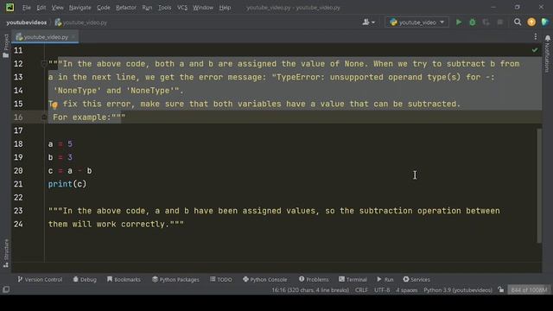Image resolution: width=553 pixels, height=311 pixels.
Task: Click the PyCharm application logo icon
Action: pyautogui.click(x=10, y=8)
